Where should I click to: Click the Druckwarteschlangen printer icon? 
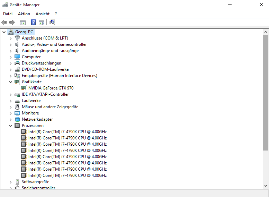pos(17,63)
